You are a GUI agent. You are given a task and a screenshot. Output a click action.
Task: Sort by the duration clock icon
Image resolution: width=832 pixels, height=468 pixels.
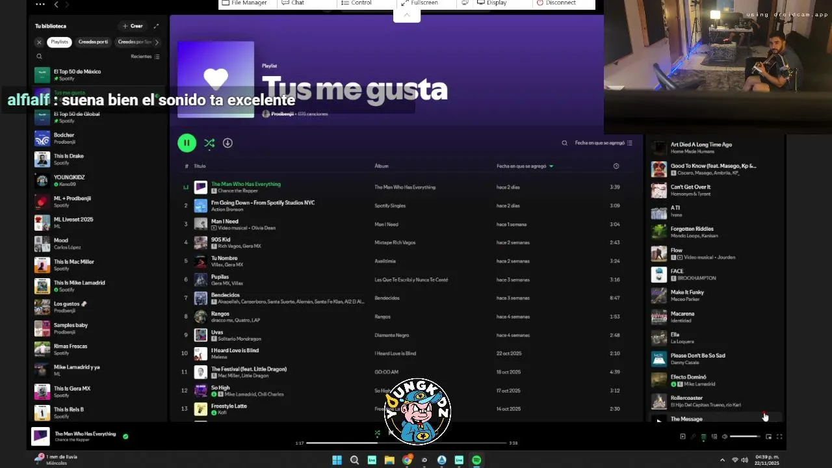(616, 166)
